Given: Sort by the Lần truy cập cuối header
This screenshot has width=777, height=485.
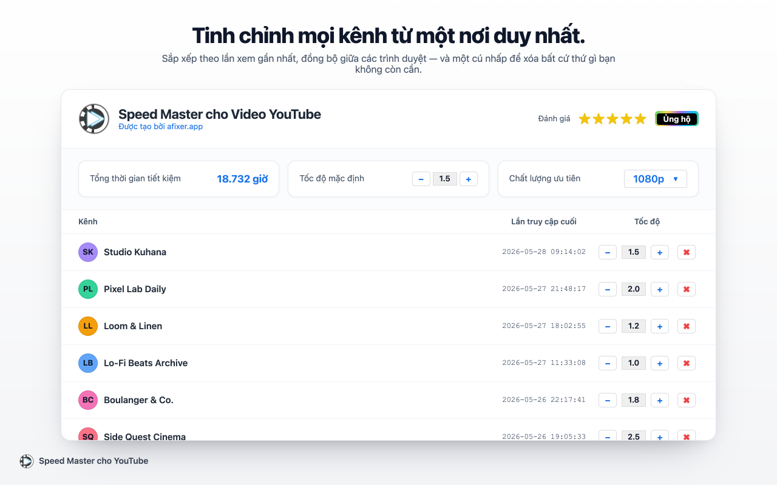Looking at the screenshot, I should click(x=544, y=221).
